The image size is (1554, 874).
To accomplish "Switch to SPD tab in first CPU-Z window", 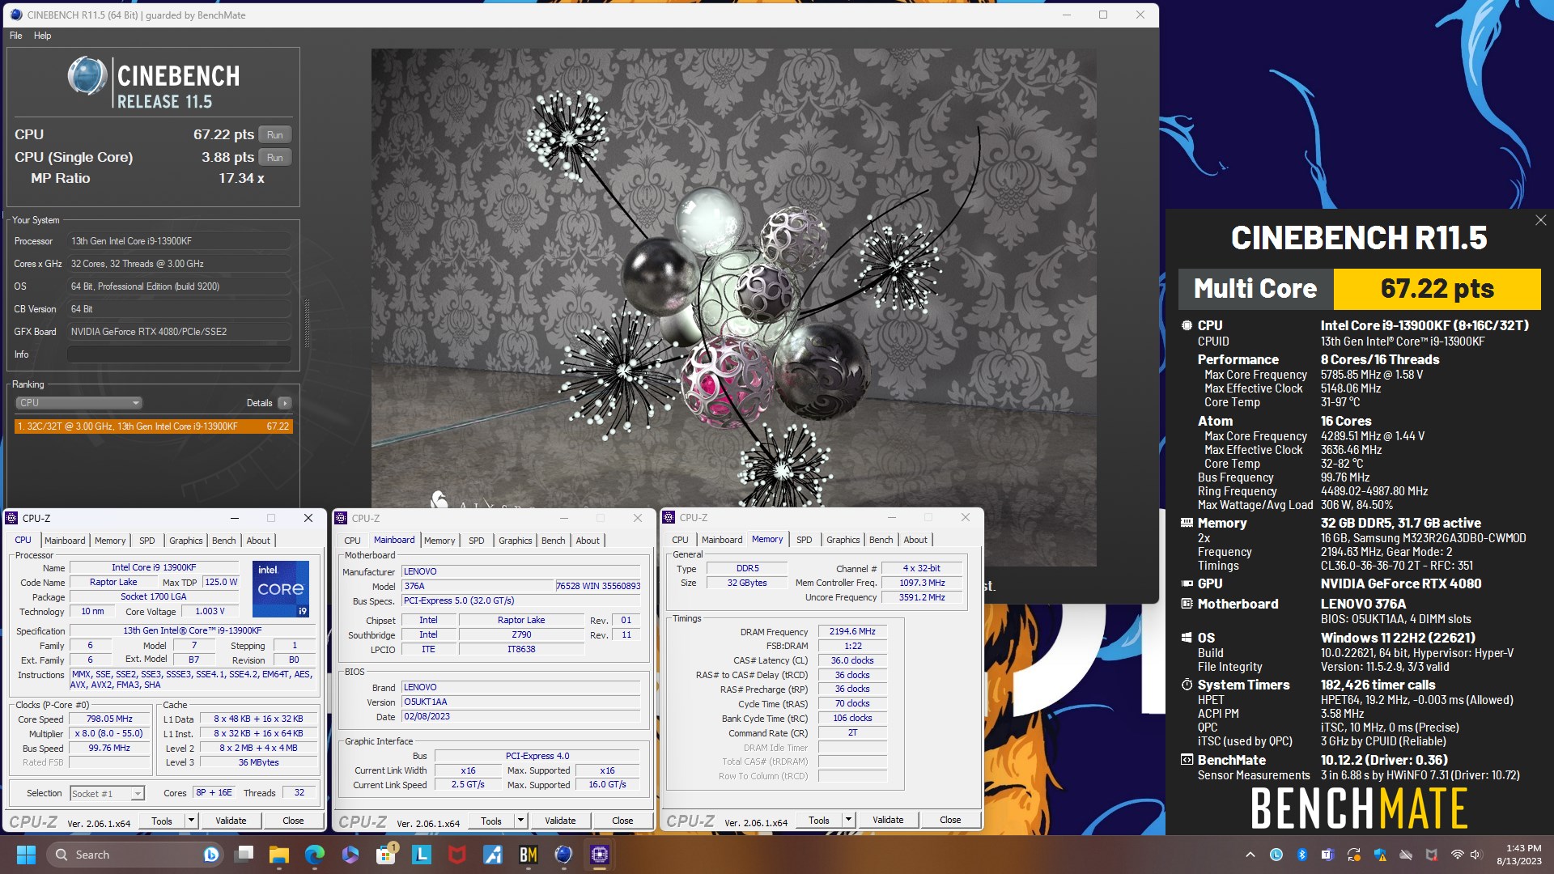I will [x=146, y=541].
